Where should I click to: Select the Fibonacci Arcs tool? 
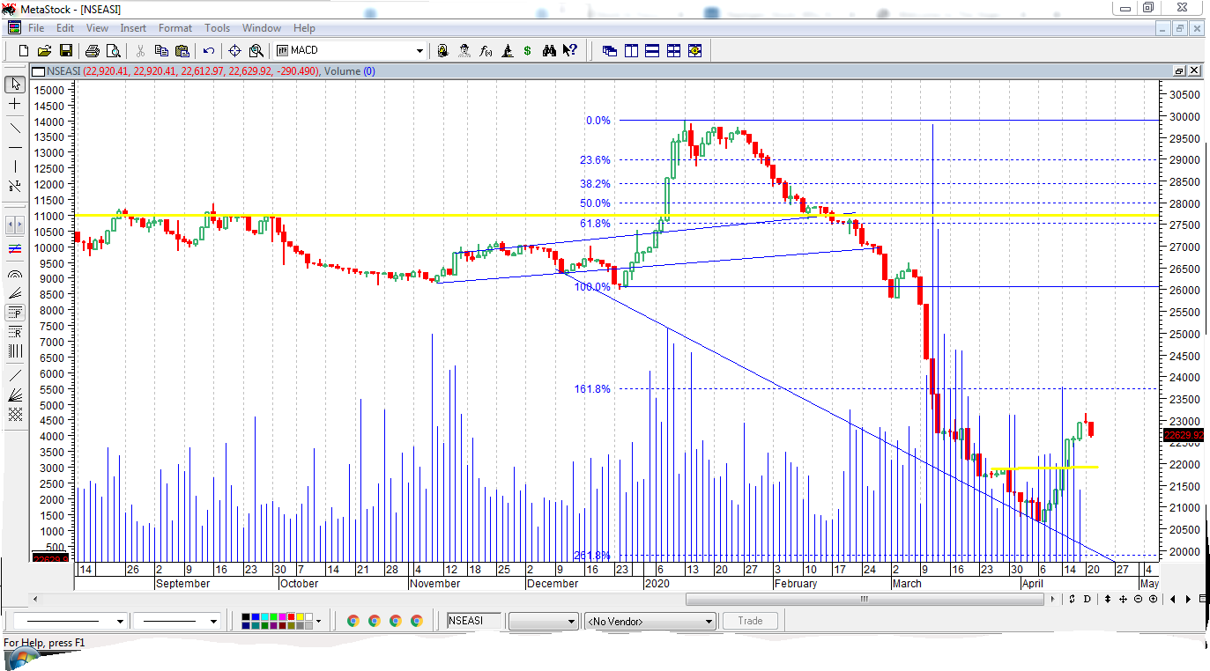tap(15, 273)
